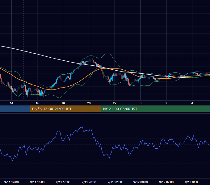Click hour label 18 on price chart axis
The width and height of the screenshot is (210, 185).
click(63, 103)
